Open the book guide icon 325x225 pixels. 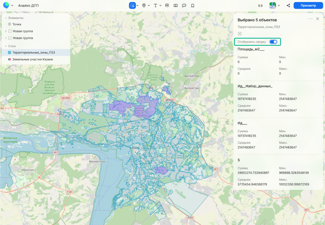(176, 5)
